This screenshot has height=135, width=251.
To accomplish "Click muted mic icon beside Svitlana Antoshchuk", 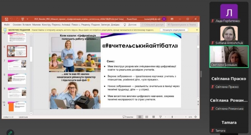I will pos(213,43).
